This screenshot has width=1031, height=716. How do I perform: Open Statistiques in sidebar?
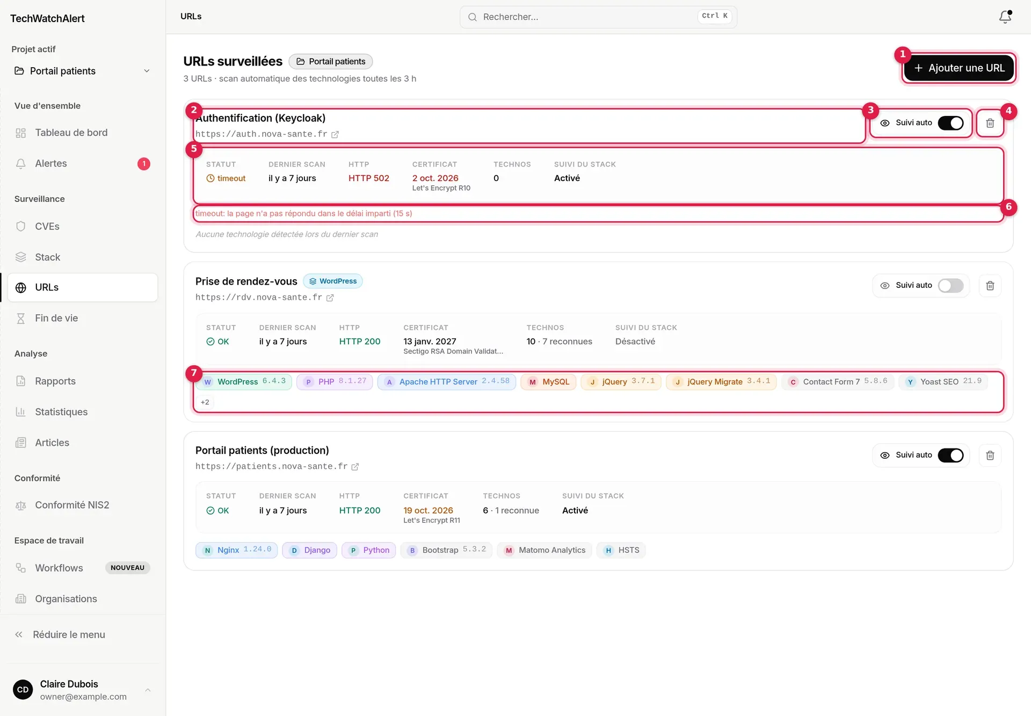(82, 411)
